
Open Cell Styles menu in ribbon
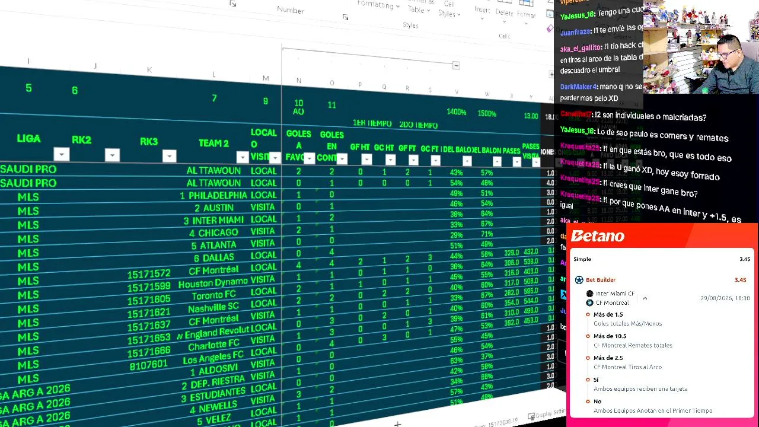point(448,8)
